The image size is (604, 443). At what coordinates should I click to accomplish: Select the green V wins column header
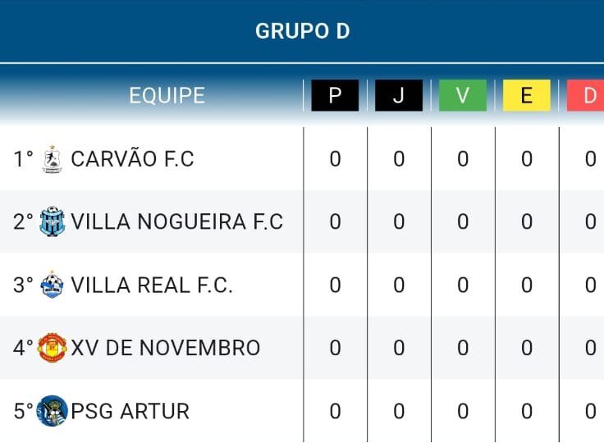coord(463,95)
